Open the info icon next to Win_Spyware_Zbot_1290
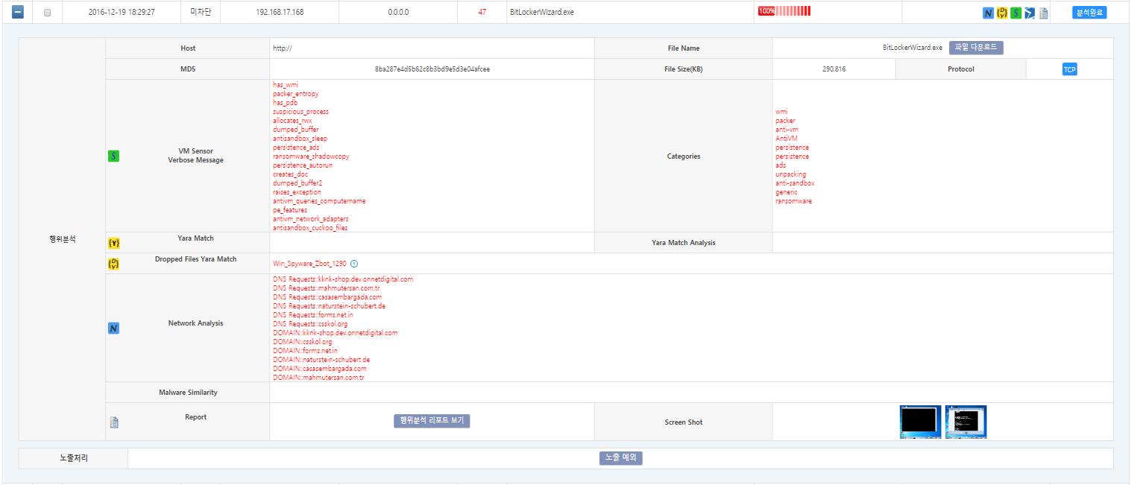 tap(354, 264)
